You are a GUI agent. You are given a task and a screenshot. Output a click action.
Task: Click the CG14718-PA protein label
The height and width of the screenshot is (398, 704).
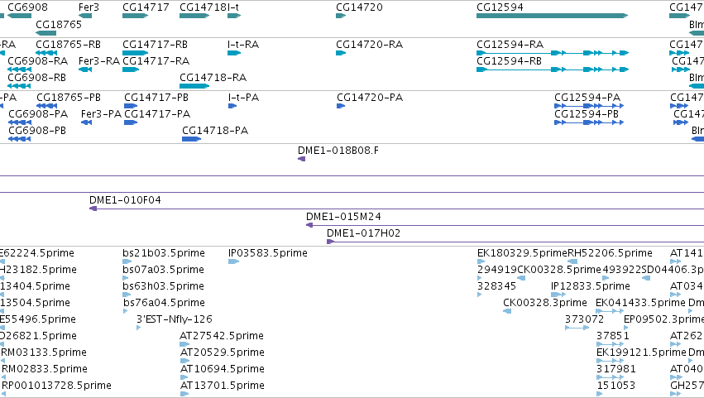(215, 130)
